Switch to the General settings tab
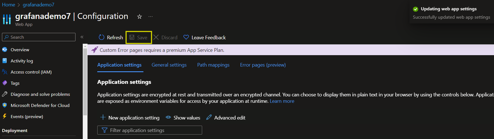Image resolution: width=494 pixels, height=139 pixels. pyautogui.click(x=169, y=65)
